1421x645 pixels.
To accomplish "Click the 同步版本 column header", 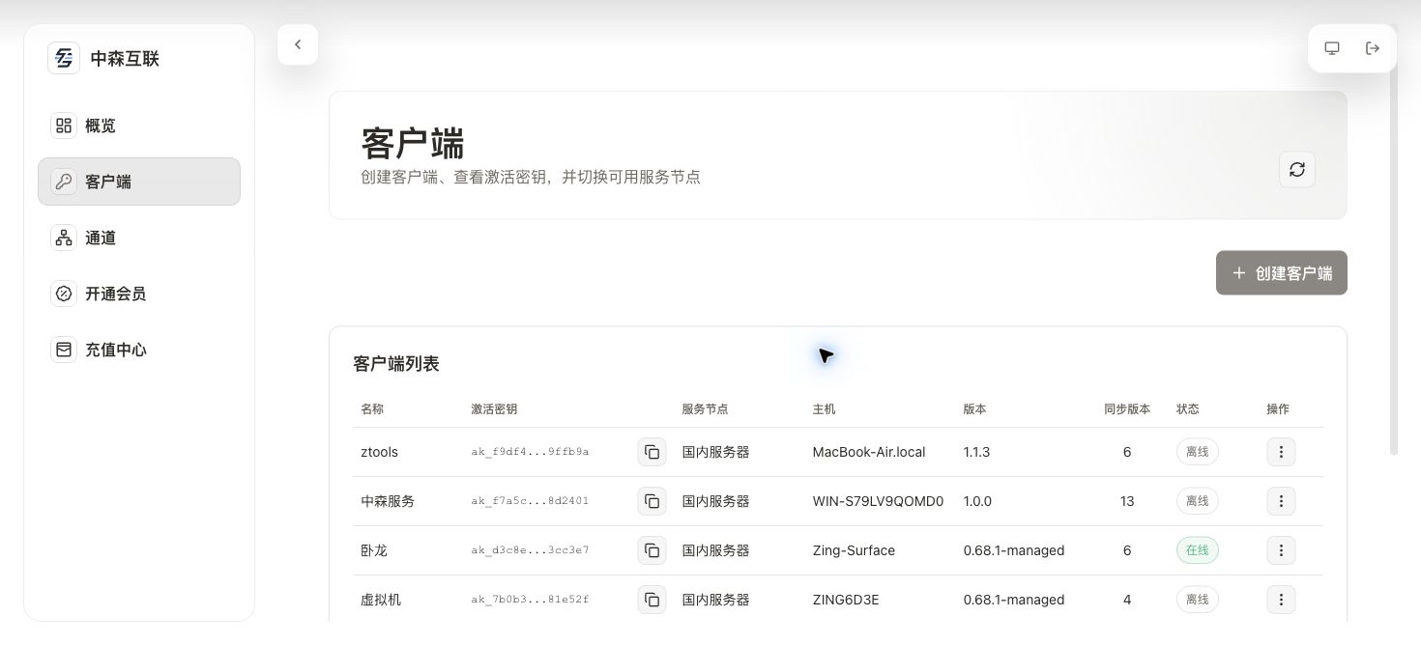I will tap(1127, 409).
